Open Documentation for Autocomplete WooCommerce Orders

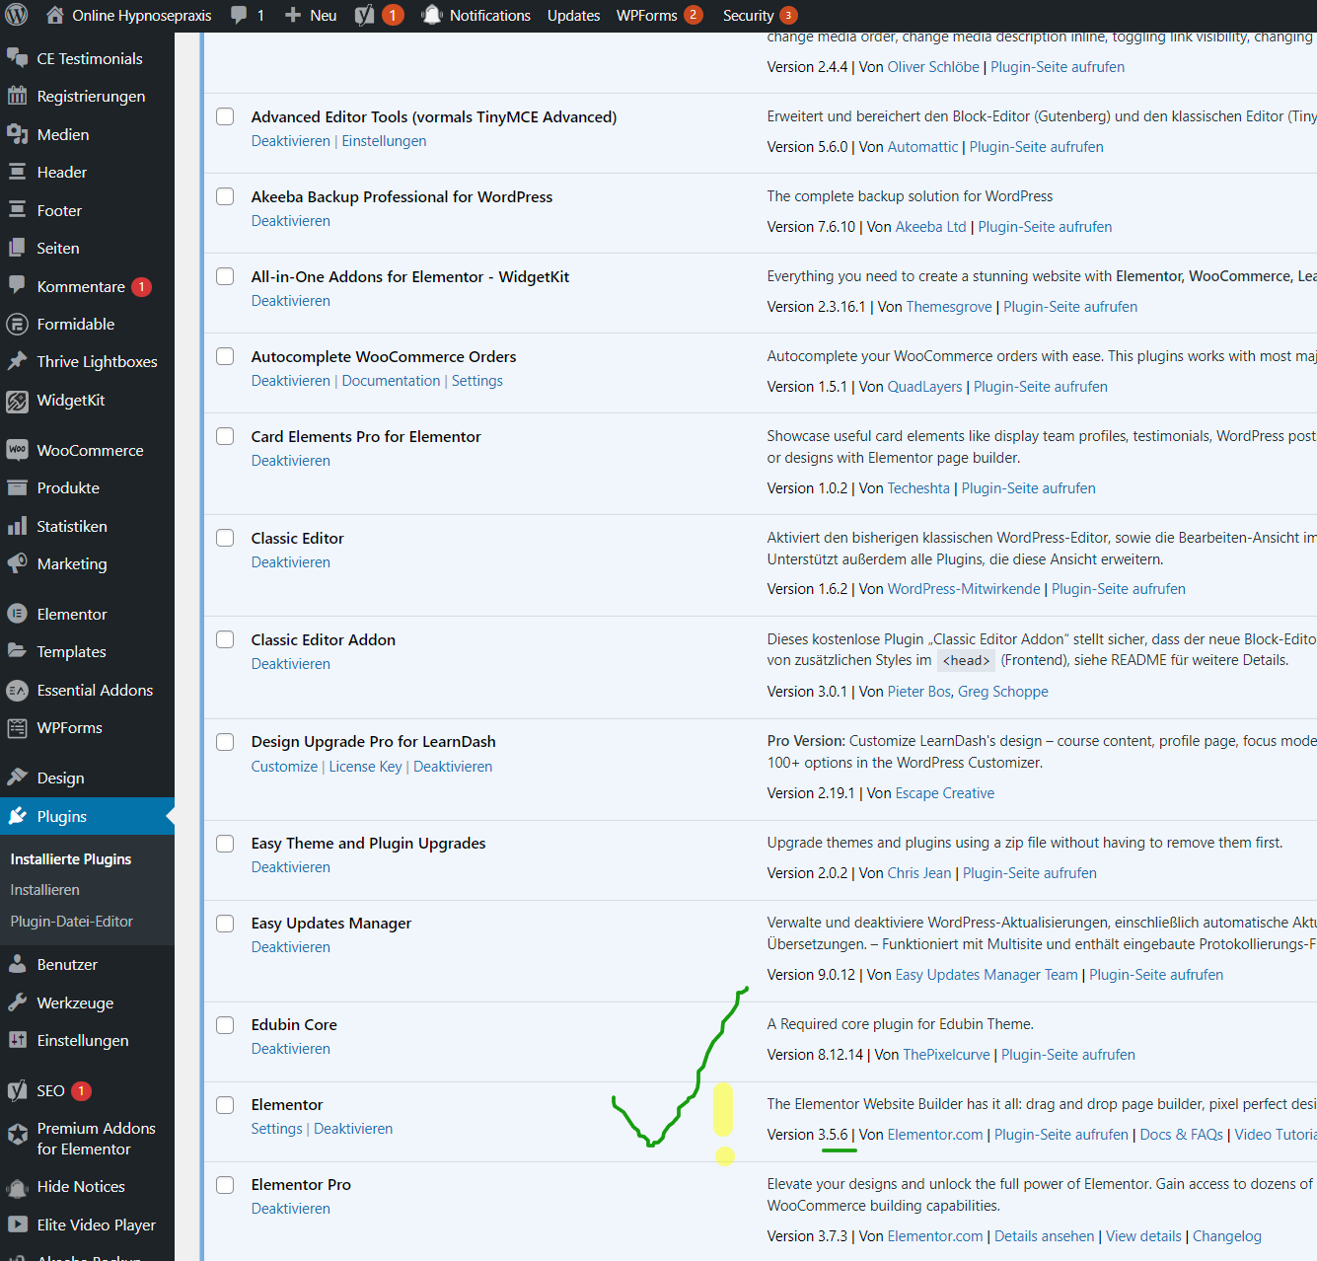click(x=391, y=381)
